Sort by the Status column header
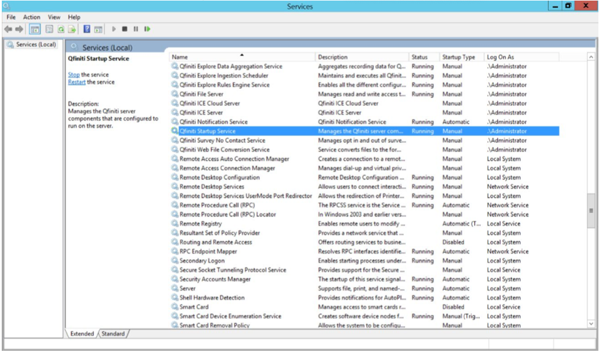The width and height of the screenshot is (599, 352). pos(419,57)
